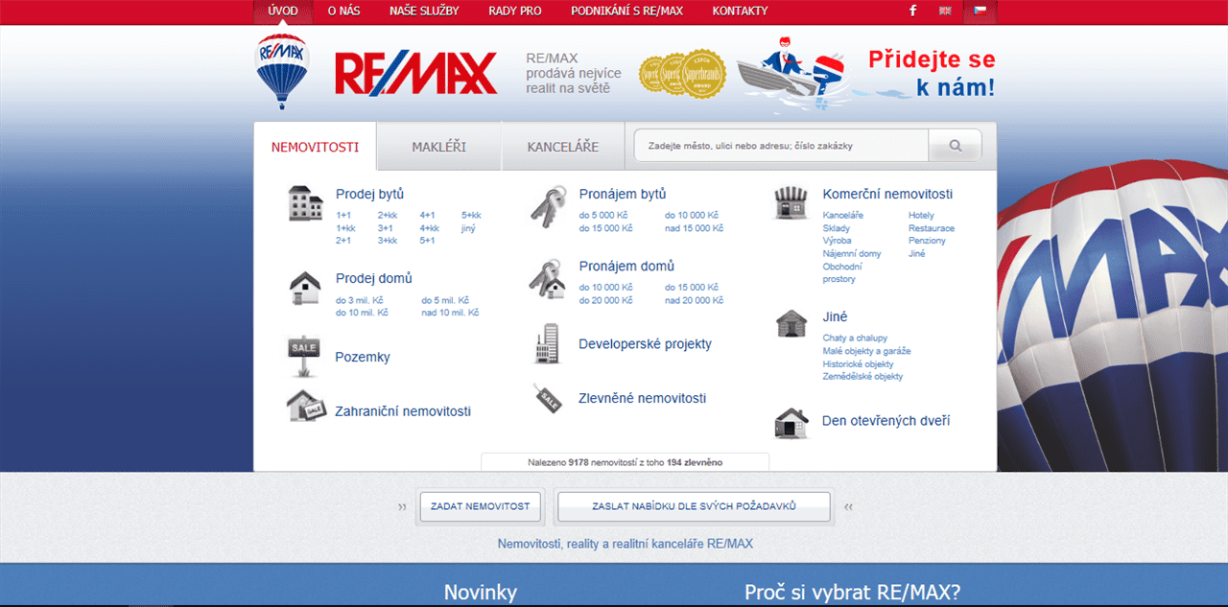This screenshot has height=607, width=1228.
Task: Click the right chevrons before Zadat nemovitost
Action: click(402, 506)
